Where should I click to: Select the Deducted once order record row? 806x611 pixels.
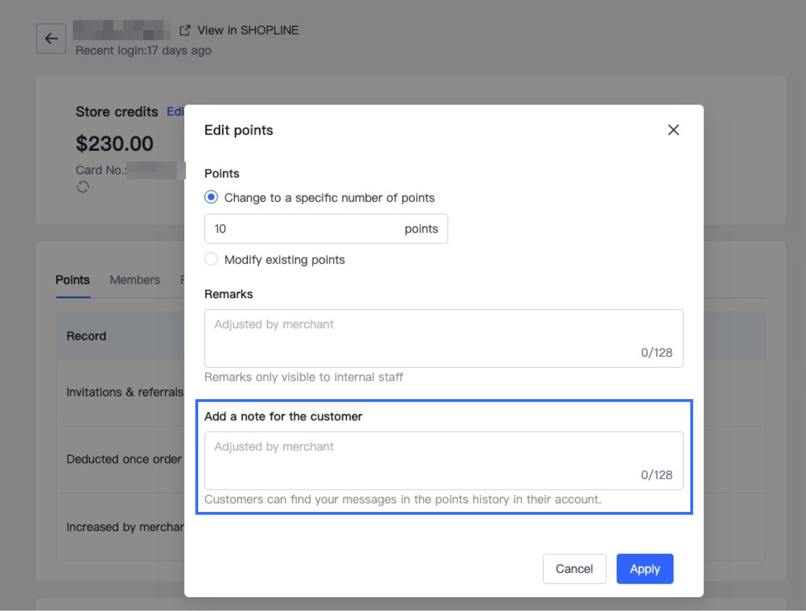(x=124, y=459)
